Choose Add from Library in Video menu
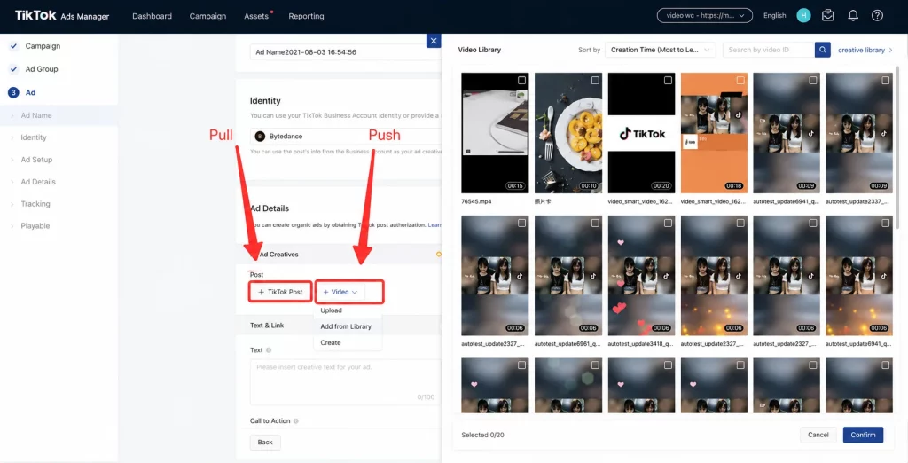The width and height of the screenshot is (908, 463). pyautogui.click(x=348, y=326)
